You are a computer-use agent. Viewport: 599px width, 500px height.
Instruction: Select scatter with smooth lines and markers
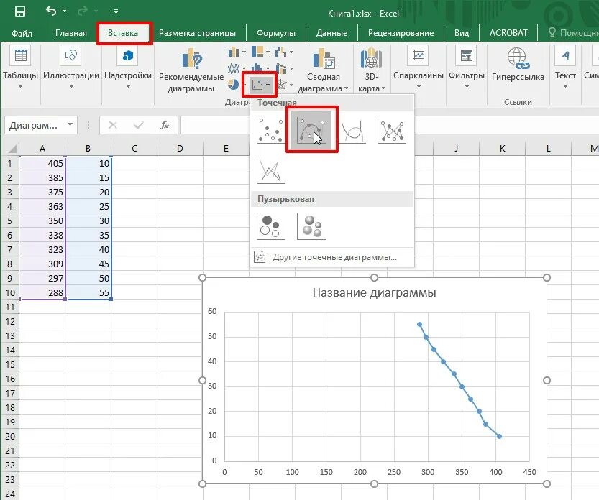311,131
